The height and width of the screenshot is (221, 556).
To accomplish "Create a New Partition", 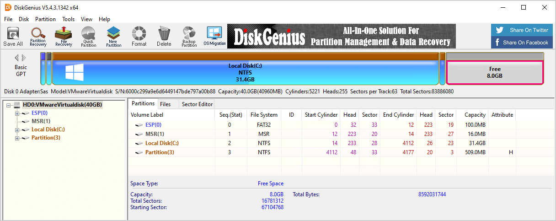I will pyautogui.click(x=113, y=37).
